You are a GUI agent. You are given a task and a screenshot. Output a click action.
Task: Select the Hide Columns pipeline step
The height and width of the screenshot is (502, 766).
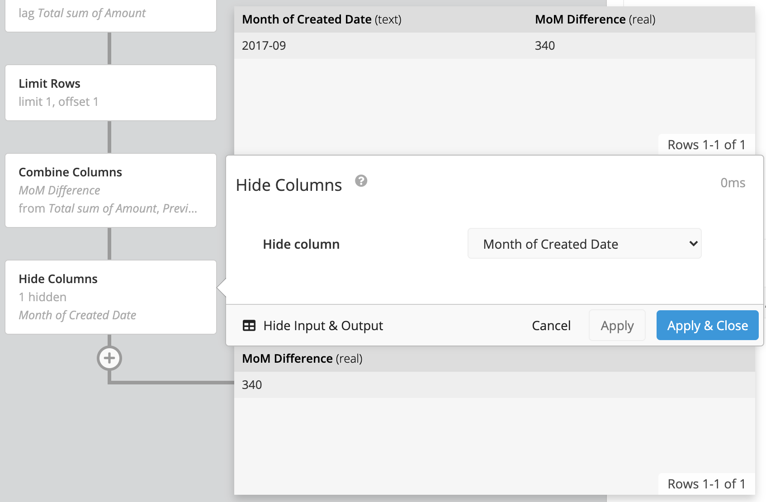pyautogui.click(x=111, y=297)
